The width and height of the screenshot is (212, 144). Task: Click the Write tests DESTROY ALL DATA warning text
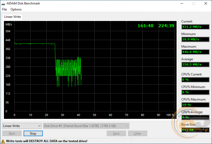click(47, 141)
